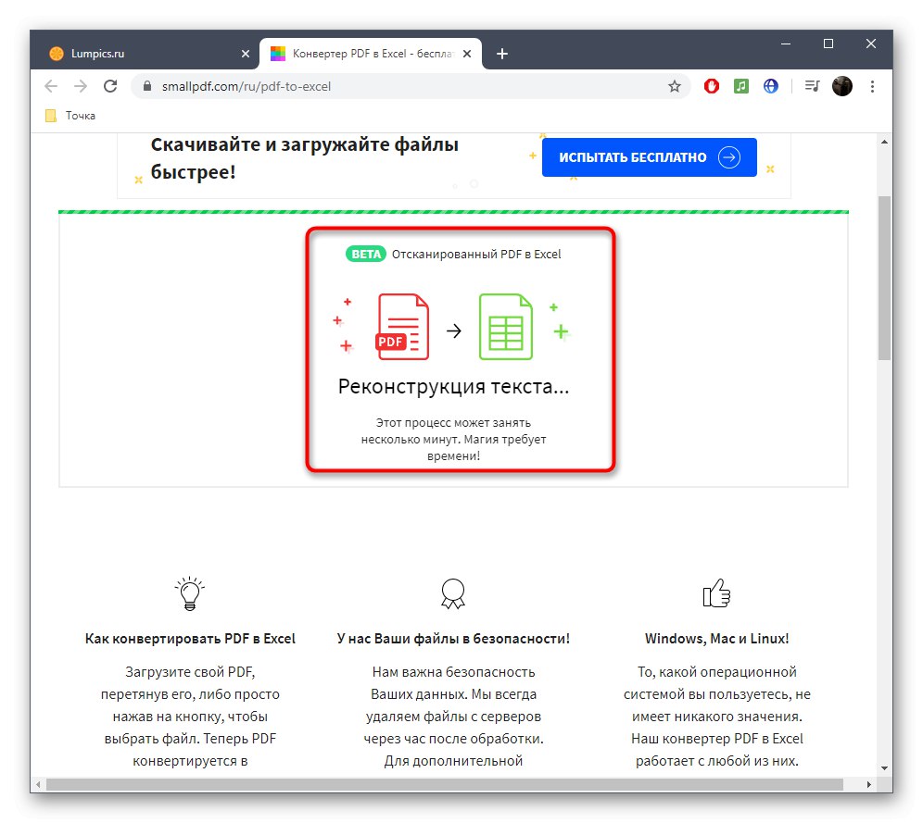Open the Точка bookmark

(69, 115)
